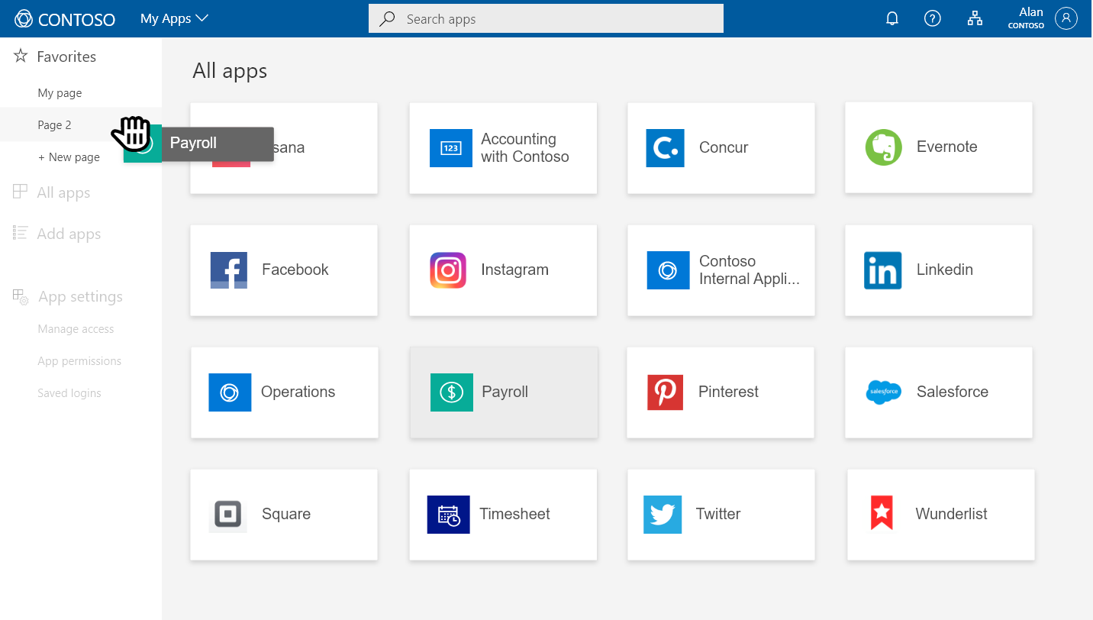The width and height of the screenshot is (1093, 620).
Task: Focus the Search apps field
Action: point(546,18)
